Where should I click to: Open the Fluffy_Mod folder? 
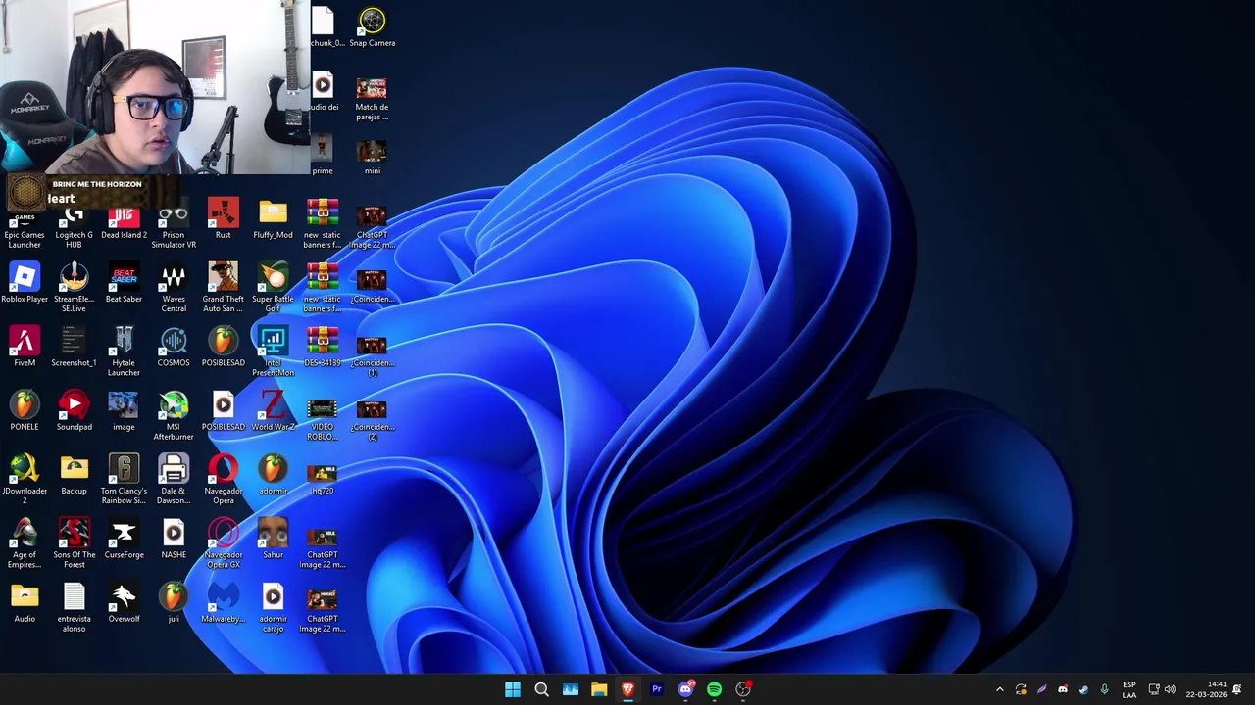(x=273, y=218)
